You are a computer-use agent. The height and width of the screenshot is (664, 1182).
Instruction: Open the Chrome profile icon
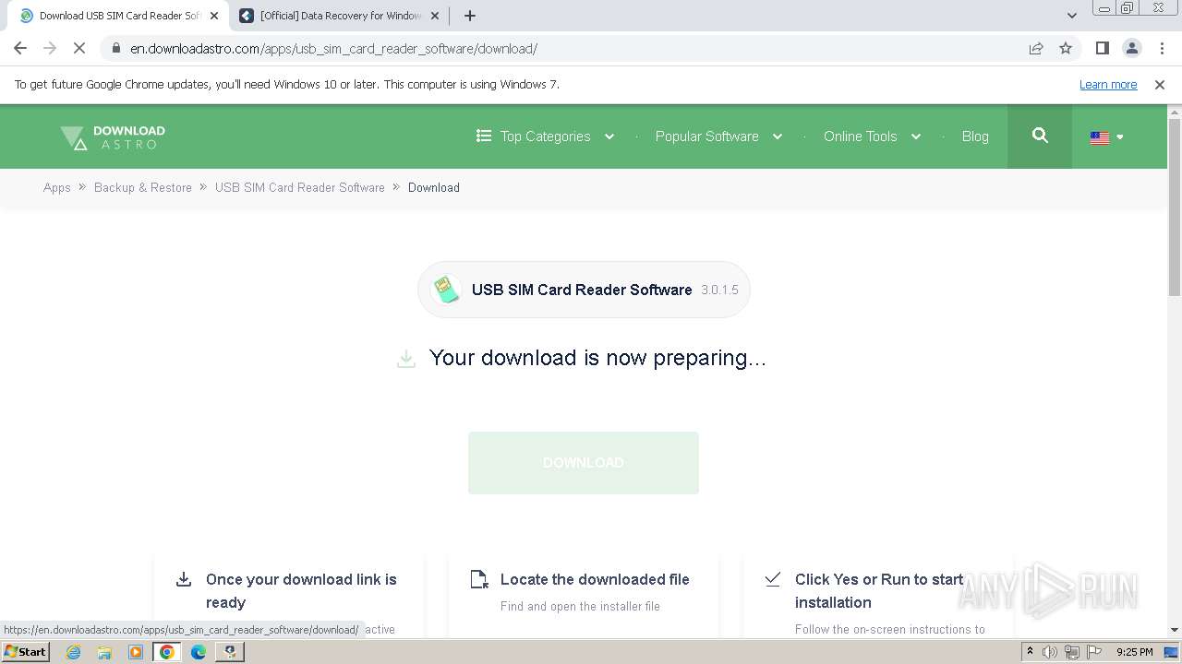(x=1131, y=49)
